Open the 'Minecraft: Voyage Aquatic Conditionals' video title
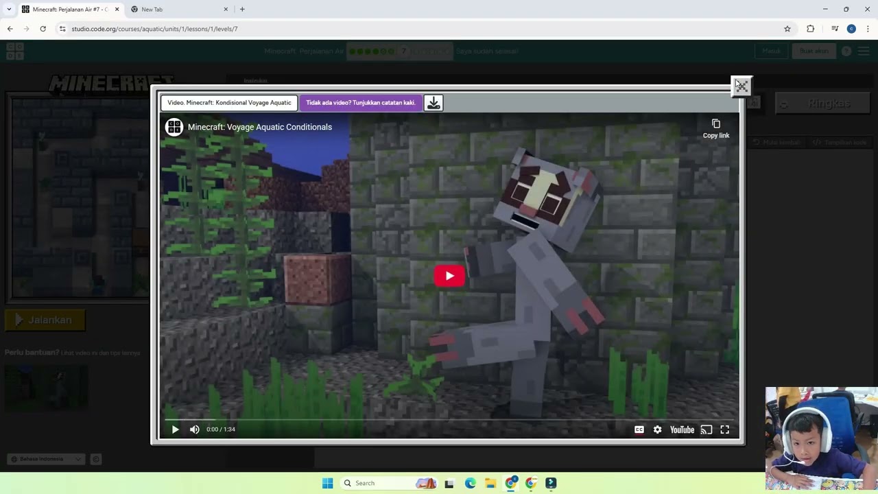878x494 pixels. point(260,127)
